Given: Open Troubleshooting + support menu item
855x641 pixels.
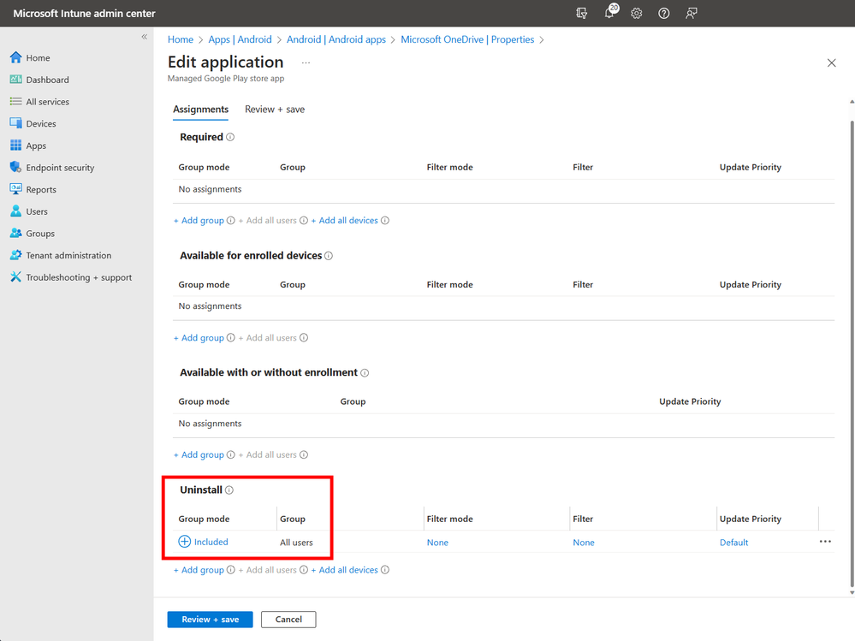Looking at the screenshot, I should pos(79,277).
